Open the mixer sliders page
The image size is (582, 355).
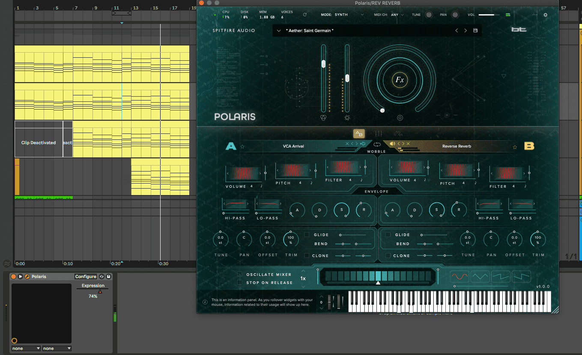tap(379, 133)
